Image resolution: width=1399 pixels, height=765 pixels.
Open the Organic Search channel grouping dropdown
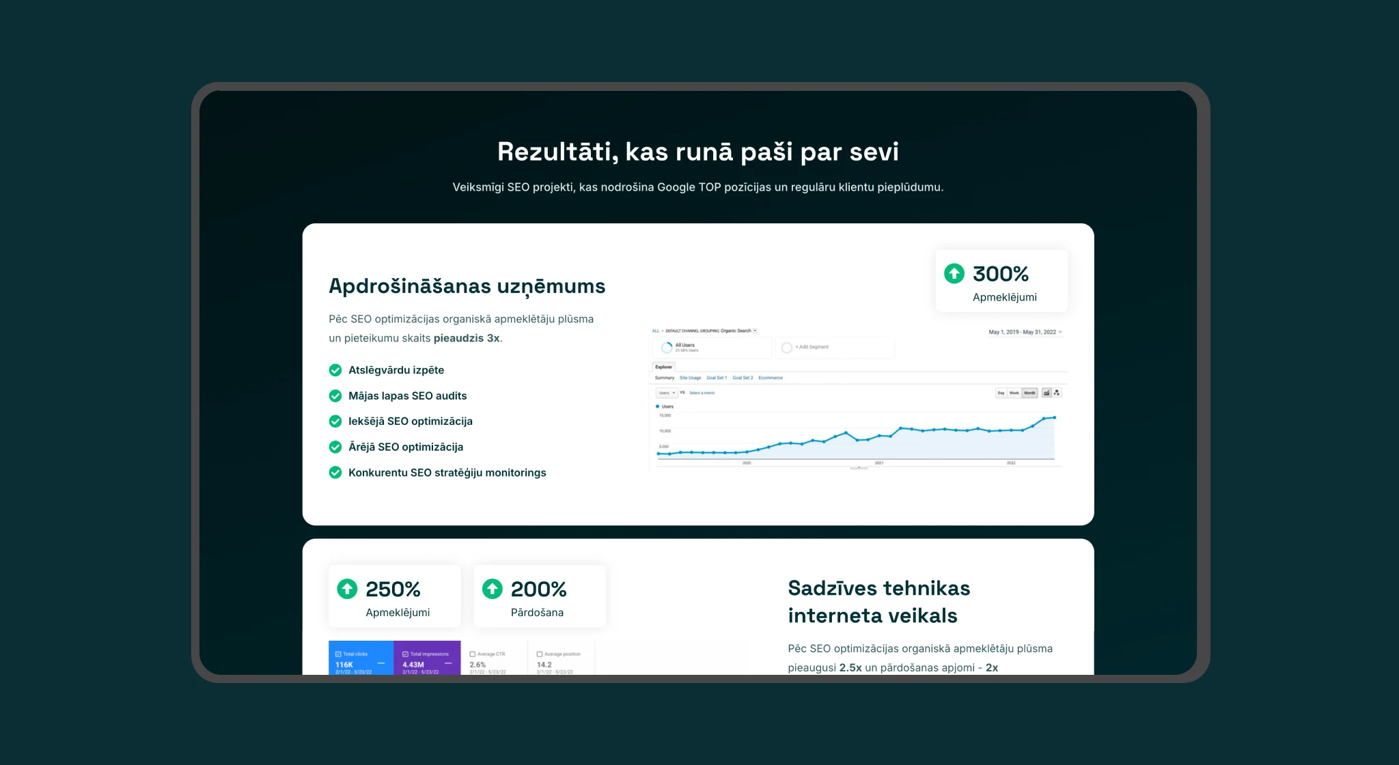tap(755, 331)
